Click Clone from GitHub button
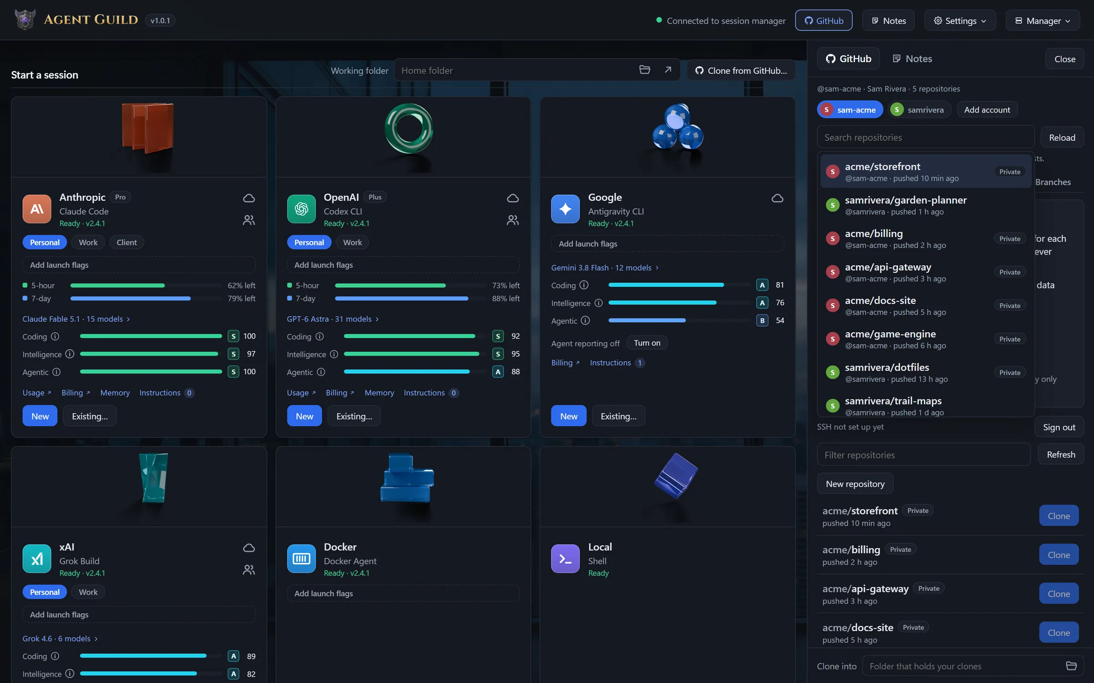Viewport: 1094px width, 683px height. [x=741, y=71]
